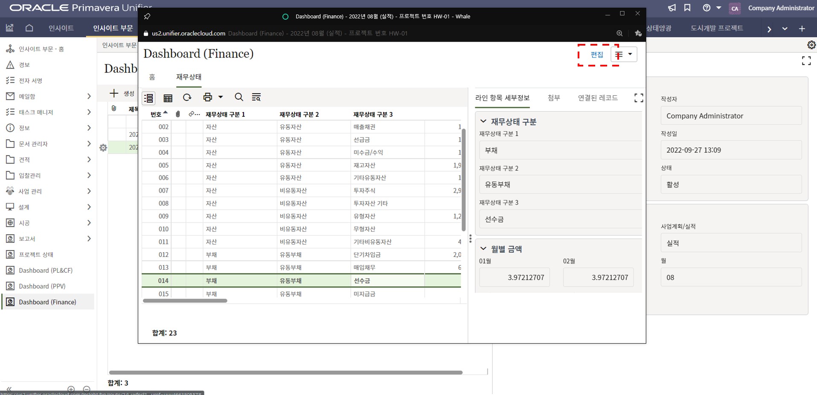Open Dashboard (PL&CF) in sidebar

[x=46, y=271]
